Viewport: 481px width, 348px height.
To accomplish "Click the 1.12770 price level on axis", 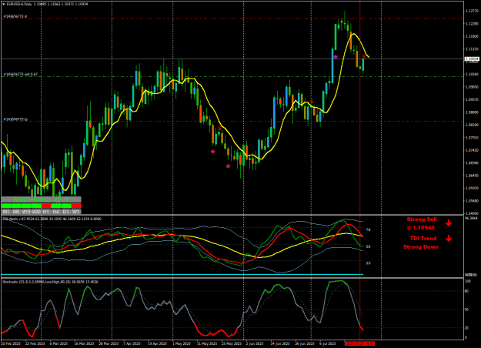I will pyautogui.click(x=472, y=11).
